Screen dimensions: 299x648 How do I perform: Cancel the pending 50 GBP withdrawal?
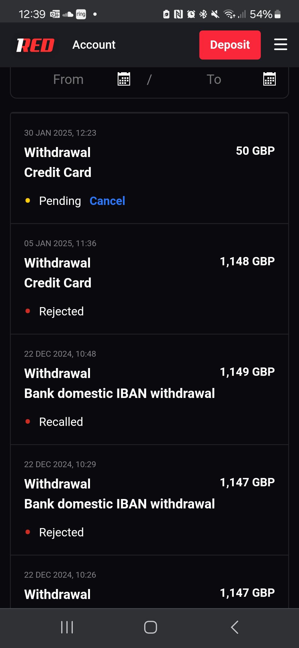coord(107,201)
